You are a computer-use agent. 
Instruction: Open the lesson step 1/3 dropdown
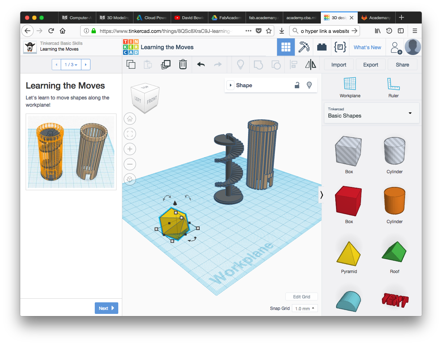click(71, 65)
